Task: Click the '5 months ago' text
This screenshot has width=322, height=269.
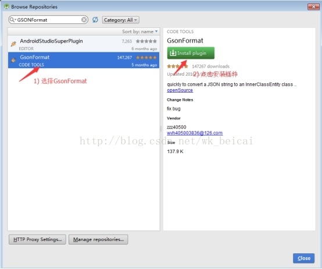Action: pyautogui.click(x=144, y=65)
